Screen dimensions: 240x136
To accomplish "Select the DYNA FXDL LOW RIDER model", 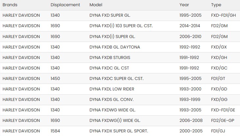I will [112, 89].
